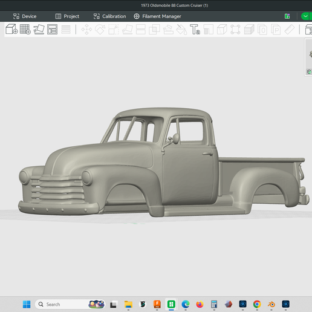Open the green dropdown button at top right
The width and height of the screenshot is (312, 312).
[x=306, y=16]
